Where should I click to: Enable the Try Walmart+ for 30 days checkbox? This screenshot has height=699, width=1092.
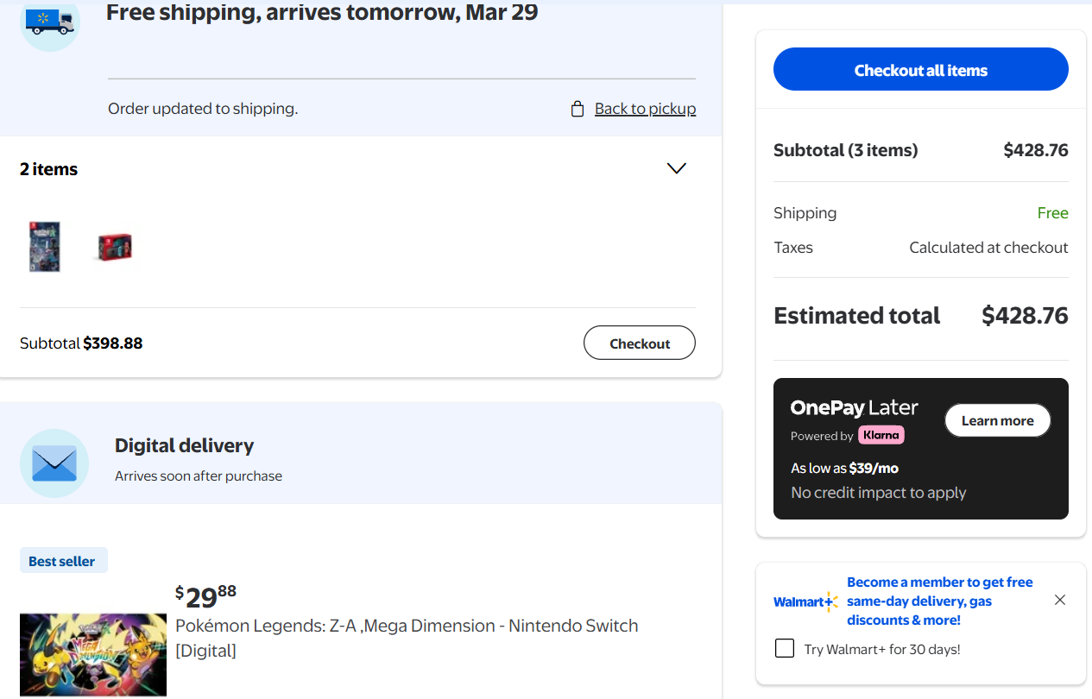click(x=785, y=648)
